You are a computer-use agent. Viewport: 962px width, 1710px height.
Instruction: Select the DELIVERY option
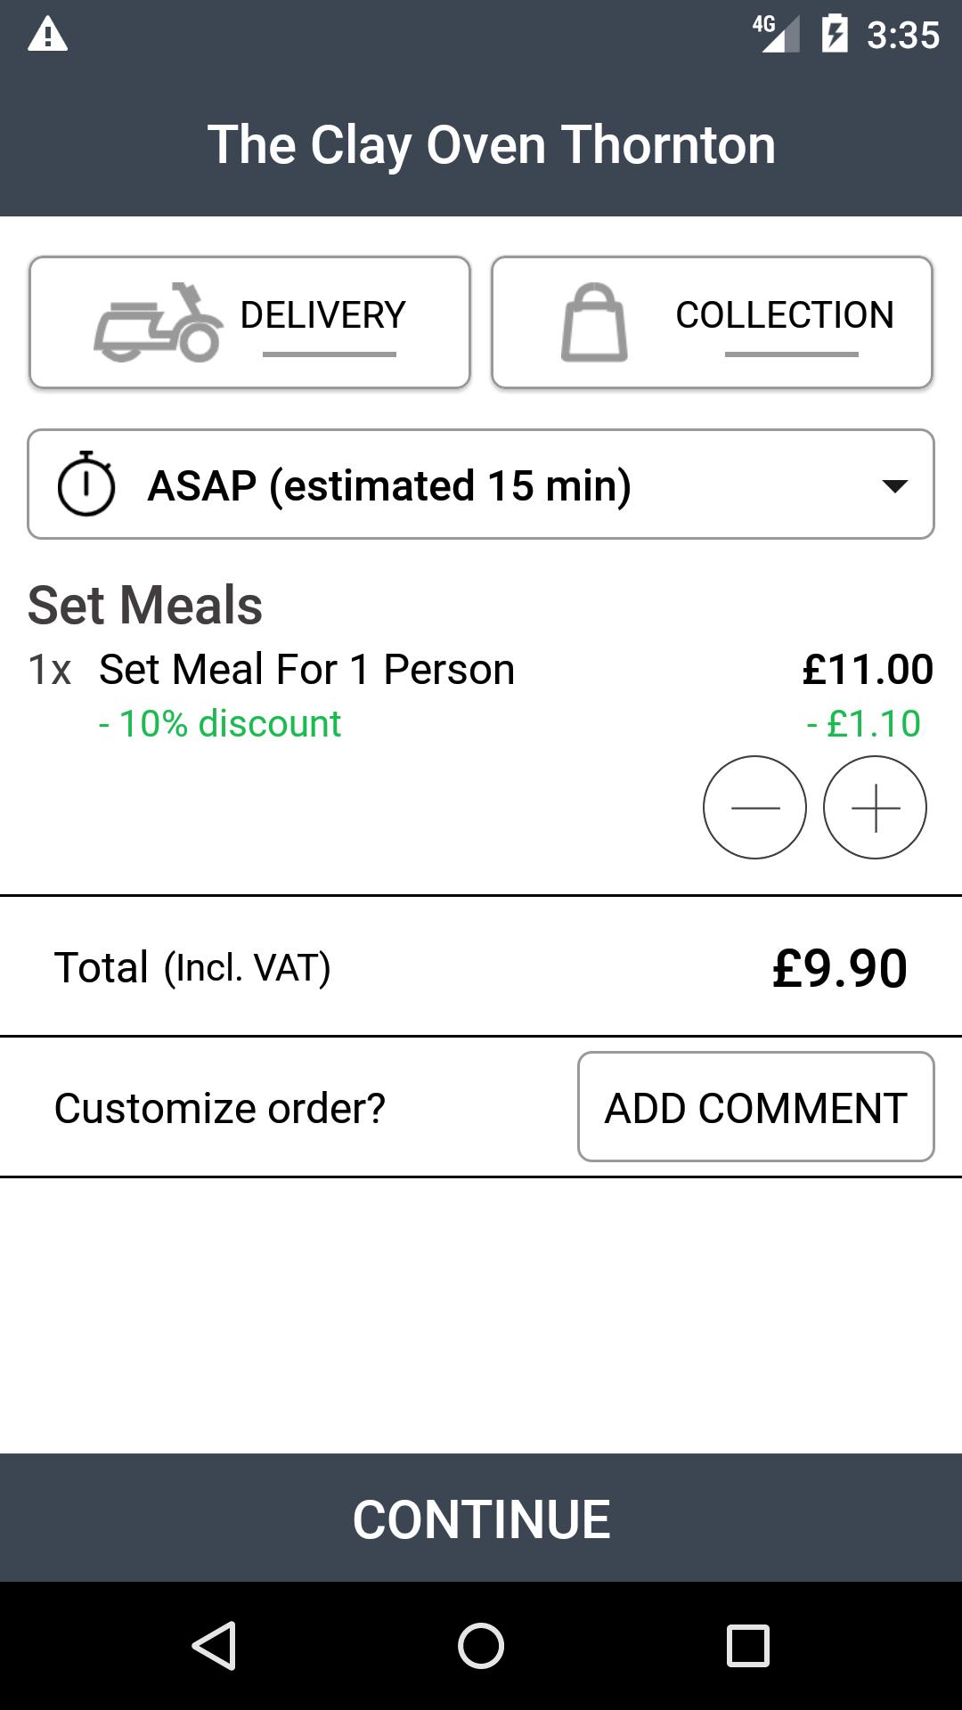pos(249,322)
